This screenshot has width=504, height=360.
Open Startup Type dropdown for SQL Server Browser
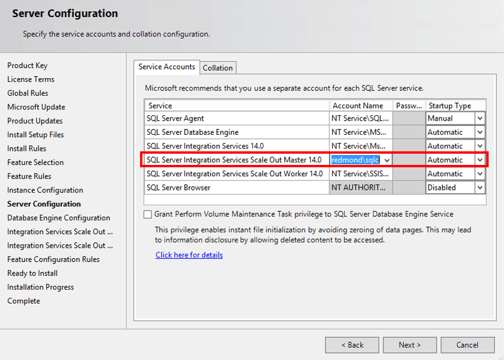(x=480, y=187)
